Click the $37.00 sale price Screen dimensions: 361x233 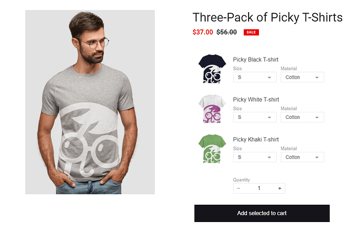(x=203, y=32)
